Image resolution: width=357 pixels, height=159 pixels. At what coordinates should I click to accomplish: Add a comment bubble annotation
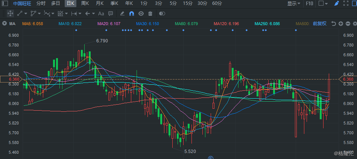[x=111, y=13]
